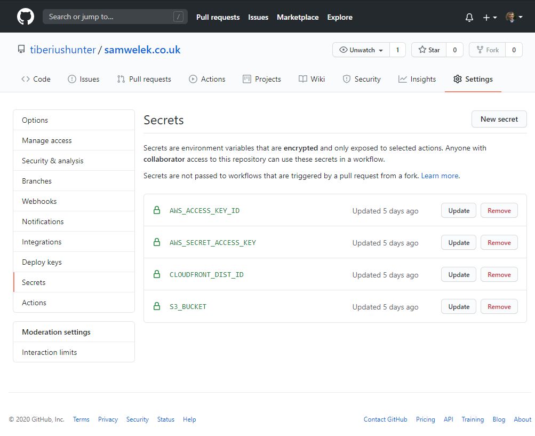Open the Privacy footer link
The height and width of the screenshot is (436, 535).
click(108, 419)
